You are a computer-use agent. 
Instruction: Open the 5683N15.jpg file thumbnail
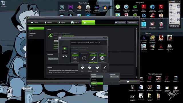click(150, 88)
